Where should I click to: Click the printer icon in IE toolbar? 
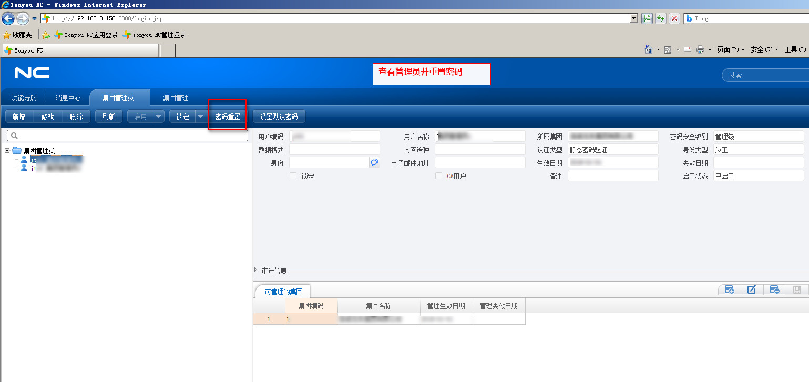click(x=700, y=49)
